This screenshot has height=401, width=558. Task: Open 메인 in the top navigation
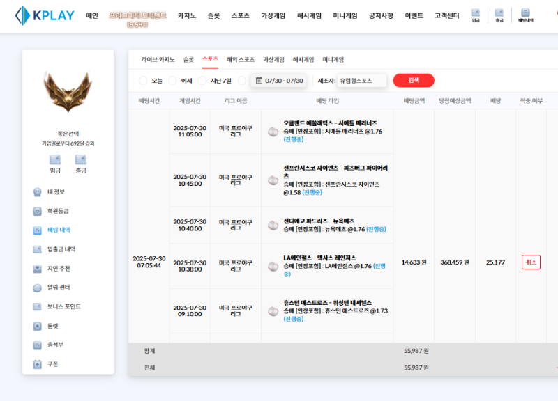point(92,15)
